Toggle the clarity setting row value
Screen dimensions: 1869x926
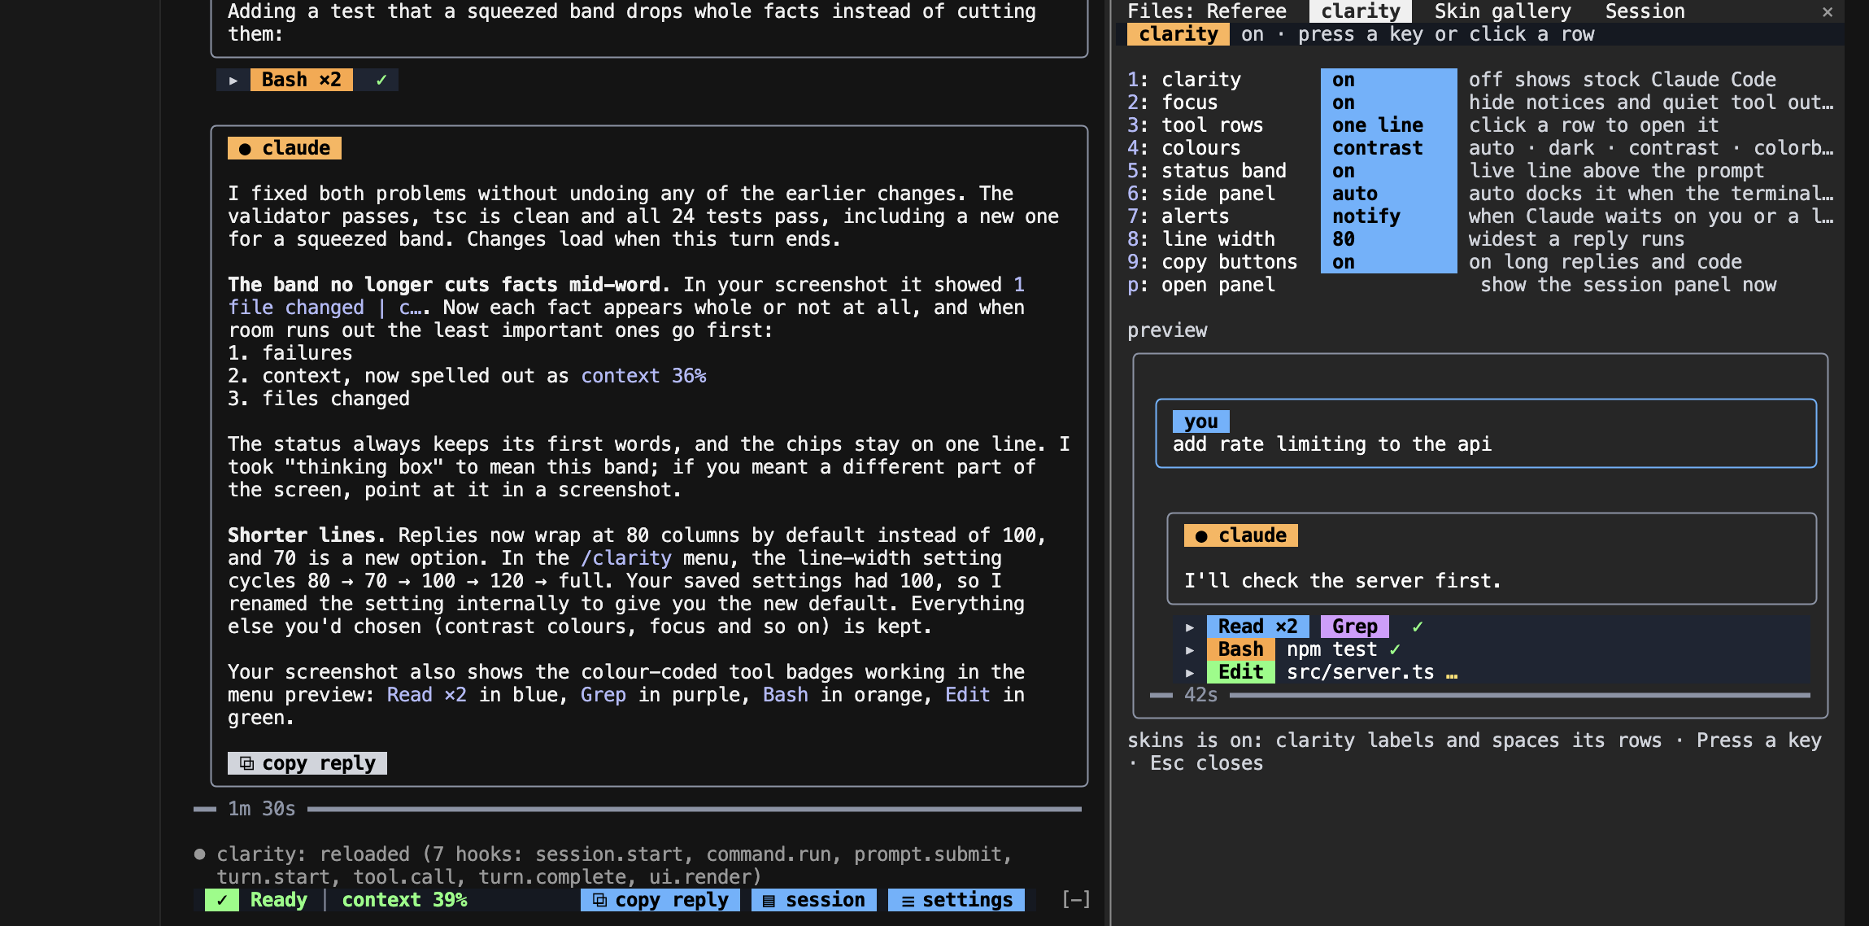pyautogui.click(x=1388, y=80)
